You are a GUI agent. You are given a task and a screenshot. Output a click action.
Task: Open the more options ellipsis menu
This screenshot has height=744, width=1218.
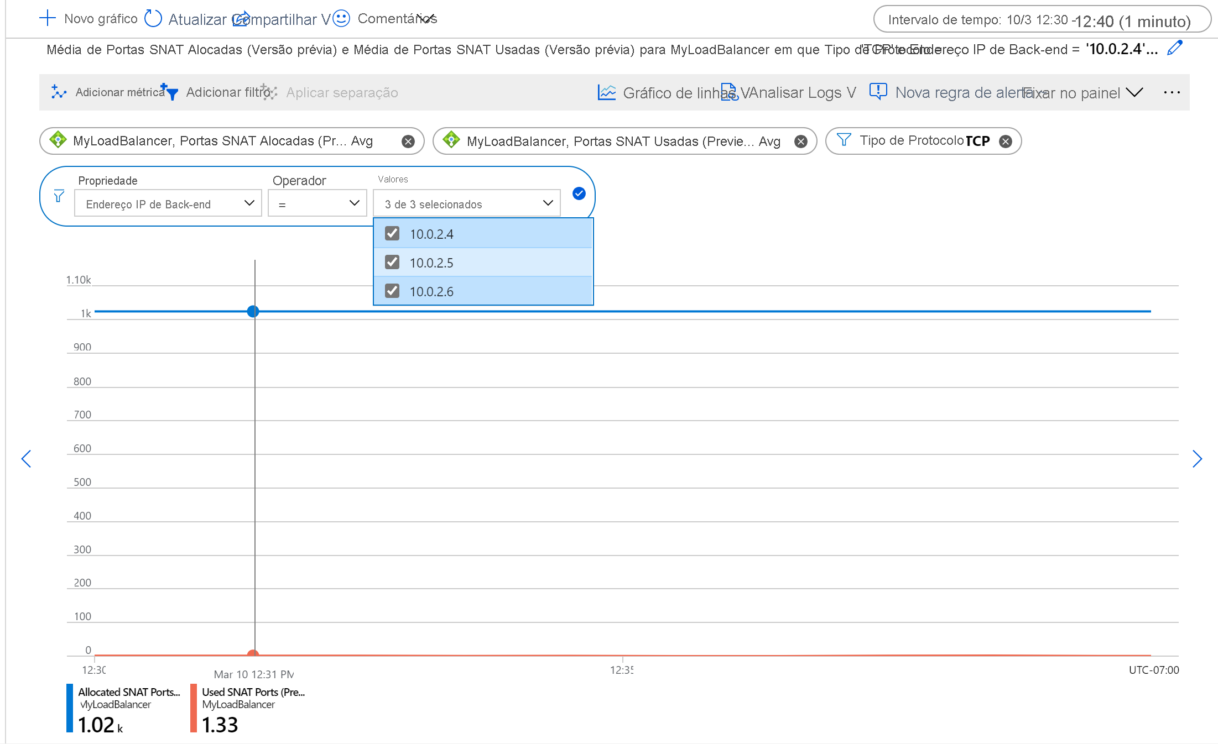[x=1172, y=92]
